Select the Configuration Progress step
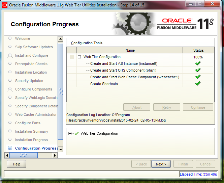 pos(36,148)
